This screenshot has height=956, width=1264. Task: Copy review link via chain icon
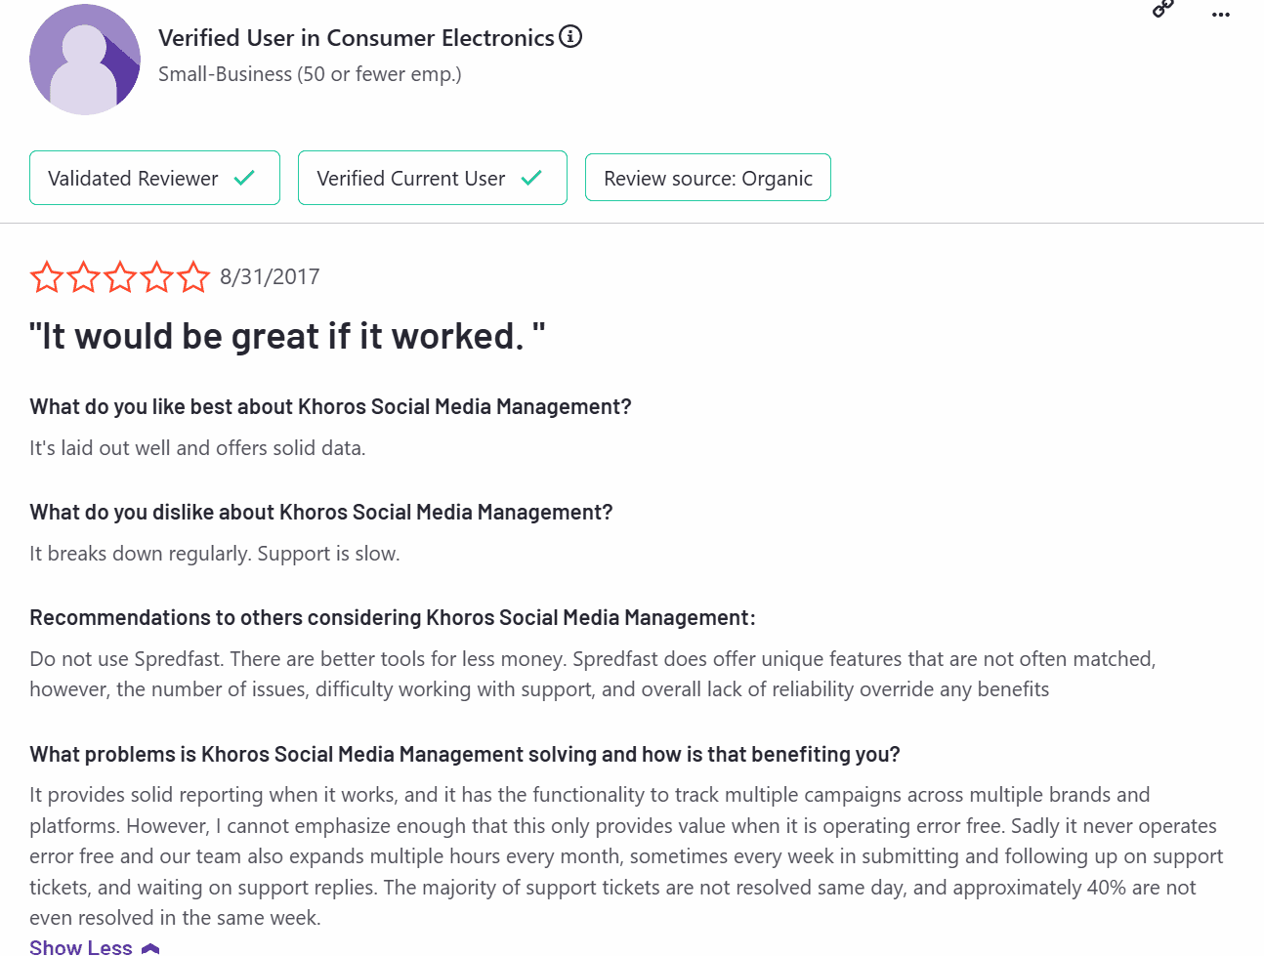(1162, 9)
